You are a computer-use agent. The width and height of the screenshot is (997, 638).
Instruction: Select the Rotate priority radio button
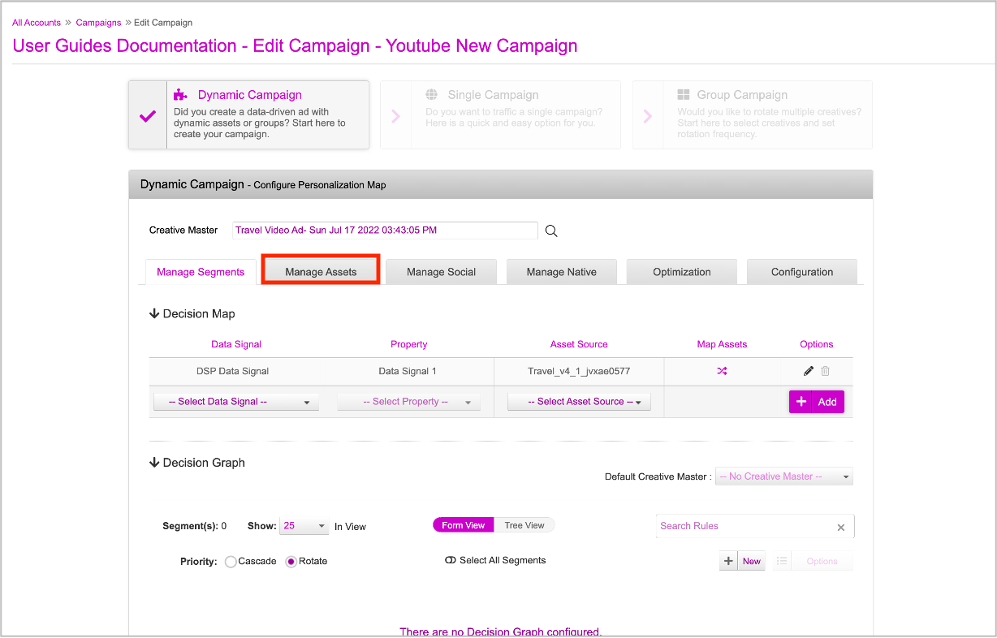[291, 562]
